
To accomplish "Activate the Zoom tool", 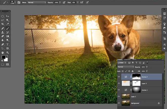I will click(8, 52).
